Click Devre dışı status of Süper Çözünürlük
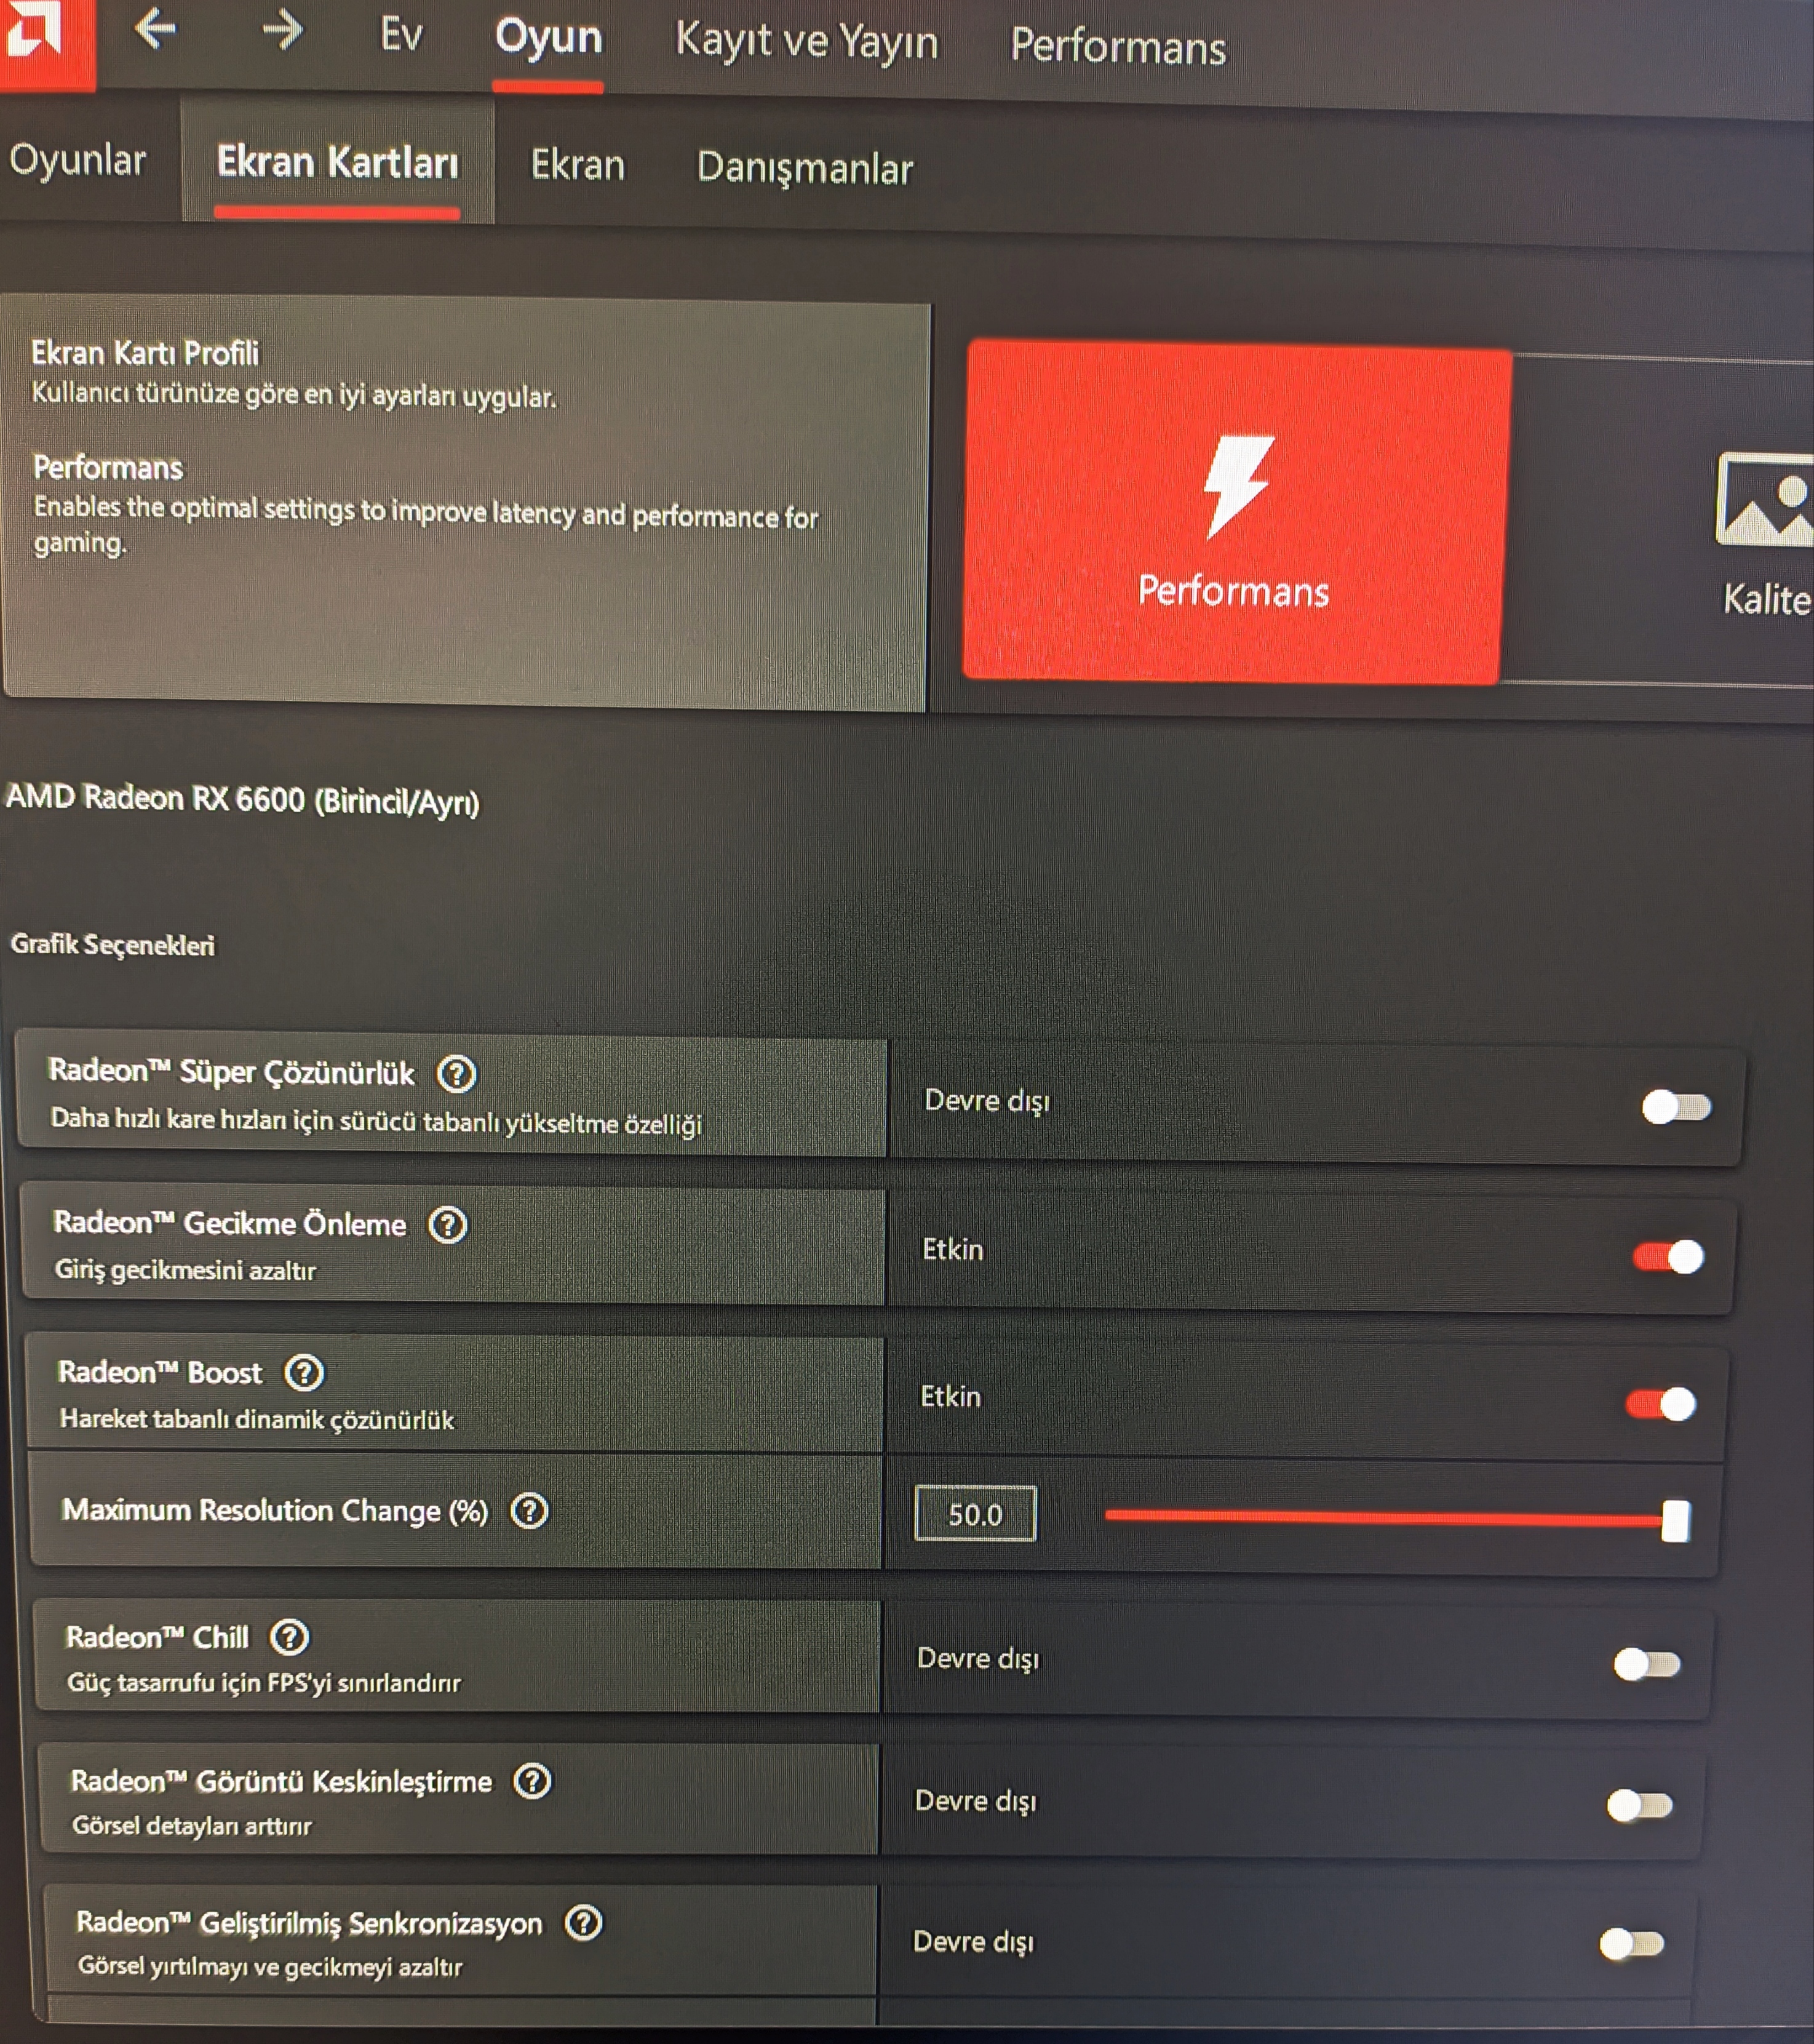This screenshot has height=2044, width=1814. [987, 1100]
